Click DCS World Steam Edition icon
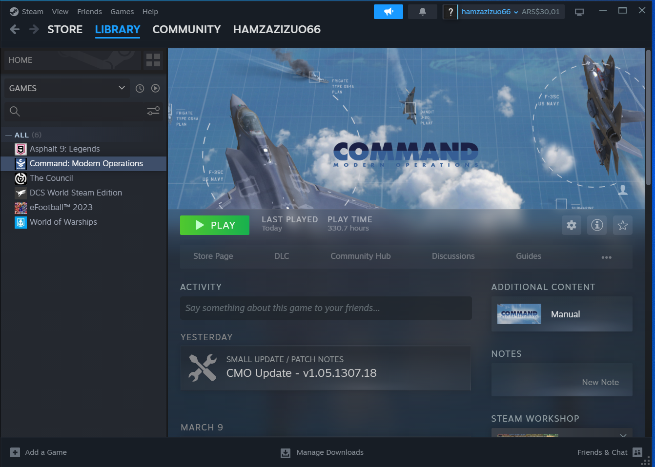Screen dimensions: 655x467 point(20,193)
